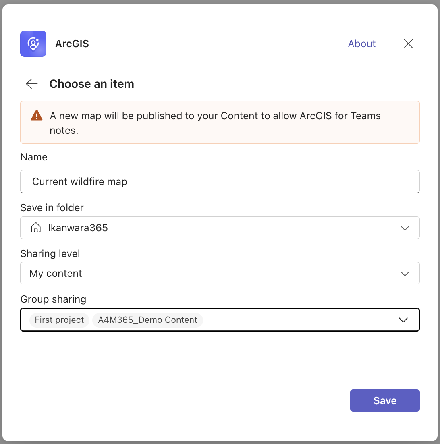Click the ArcGIS title text
The width and height of the screenshot is (440, 444).
(72, 44)
